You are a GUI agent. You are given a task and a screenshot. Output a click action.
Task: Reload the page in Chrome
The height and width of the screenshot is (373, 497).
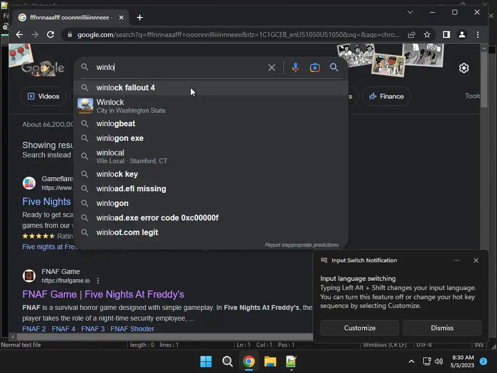point(50,34)
